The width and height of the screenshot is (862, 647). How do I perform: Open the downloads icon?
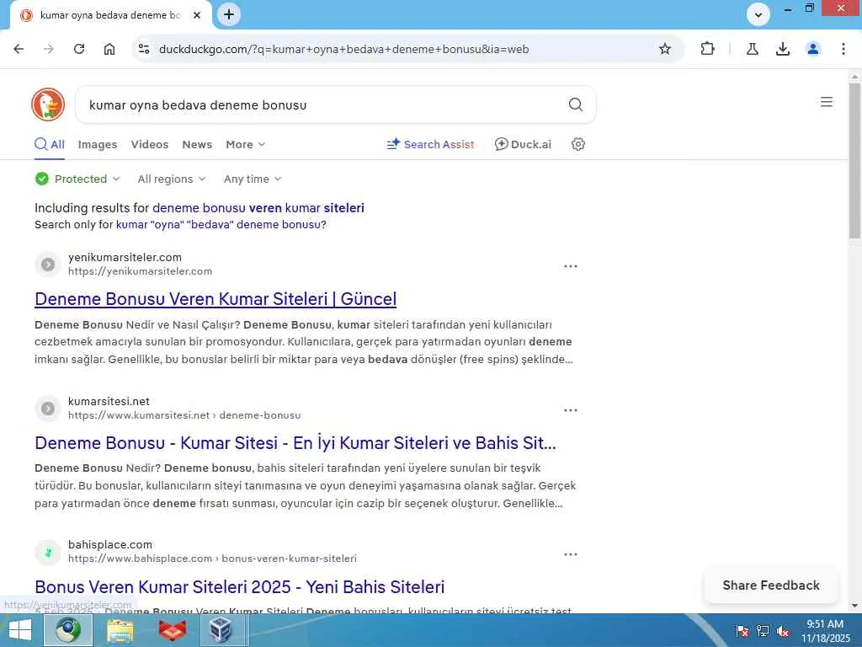[782, 49]
